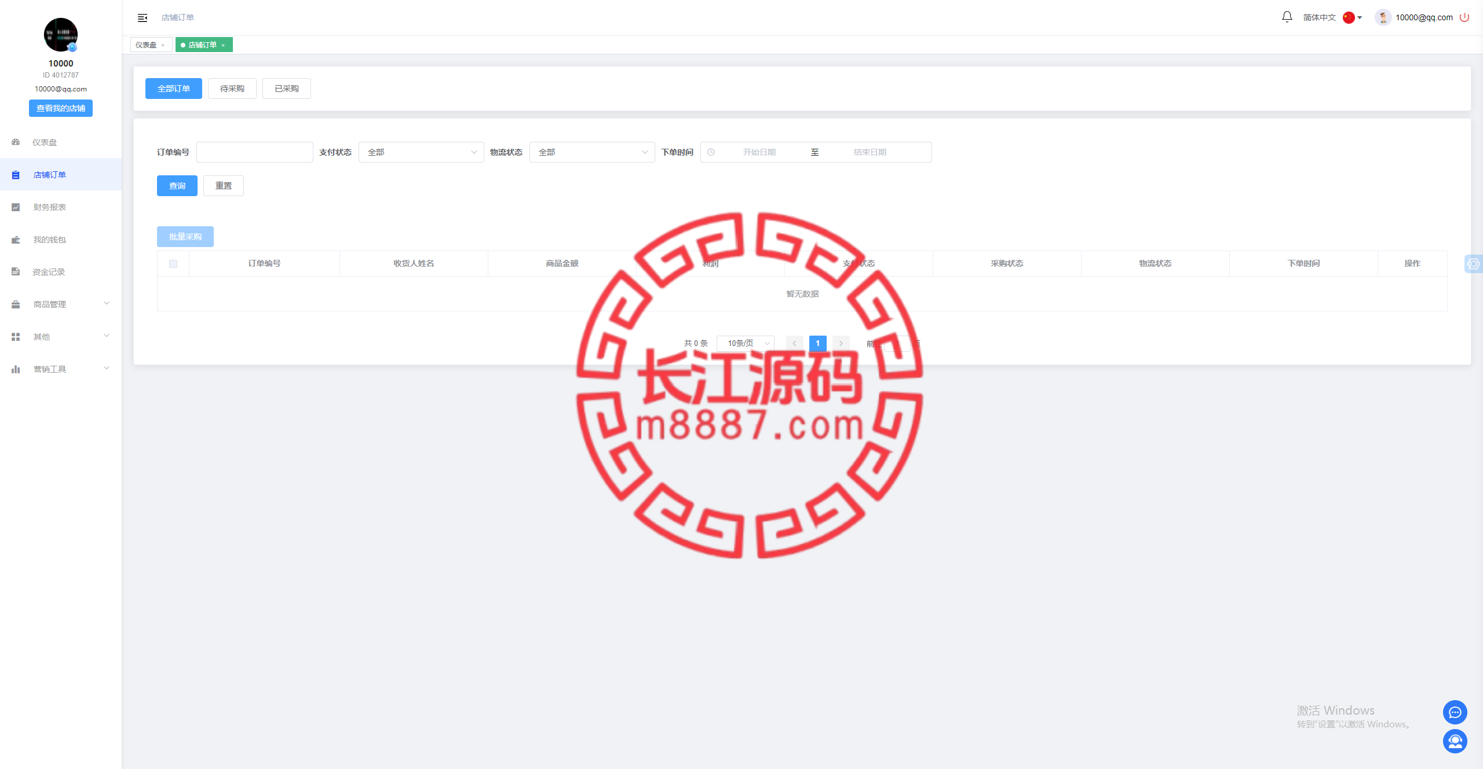Click the 共 0 条 total count text
Viewport: 1483px width, 769px height.
pyautogui.click(x=696, y=343)
